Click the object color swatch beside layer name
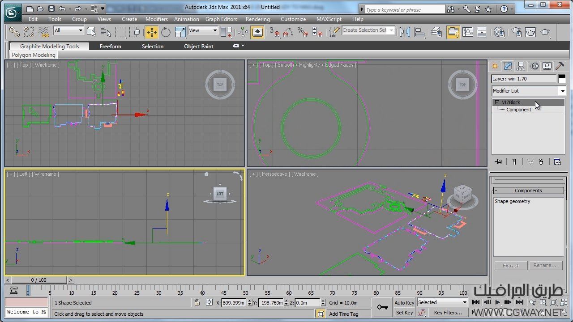 [562, 79]
